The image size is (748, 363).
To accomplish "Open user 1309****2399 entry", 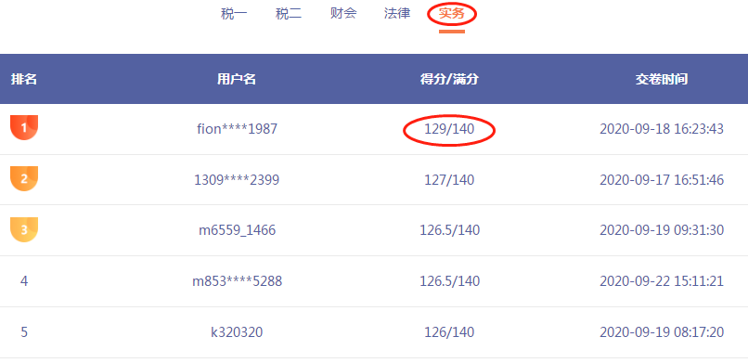I will [x=237, y=180].
